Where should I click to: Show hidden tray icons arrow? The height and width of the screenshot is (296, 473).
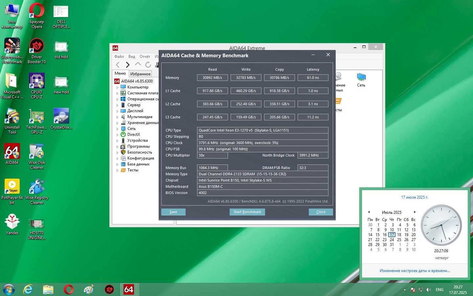click(405, 290)
